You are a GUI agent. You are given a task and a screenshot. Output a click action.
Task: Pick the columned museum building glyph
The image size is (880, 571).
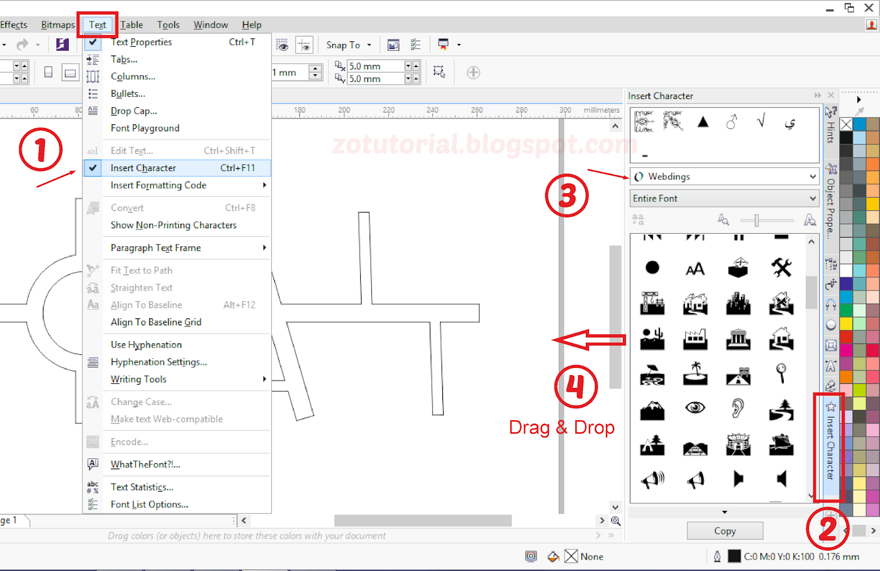[738, 339]
